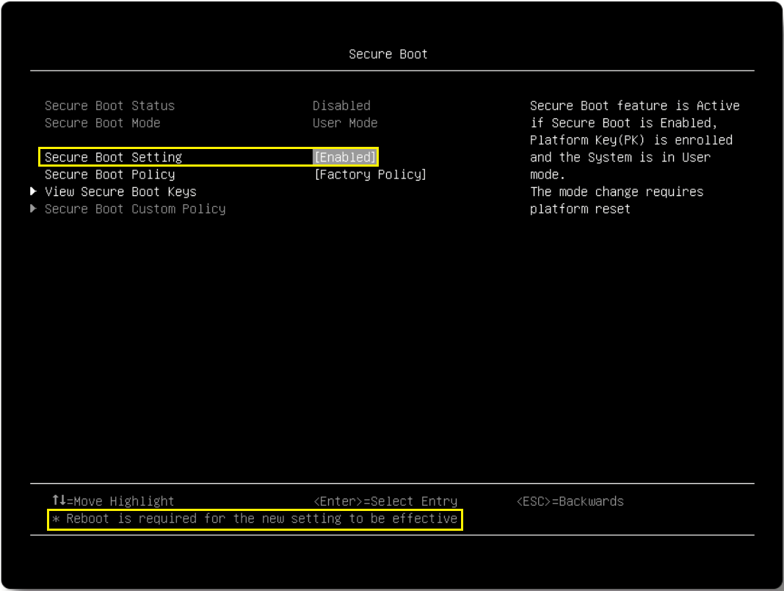Click the arrow beside Secure Boot Custom Policy
The width and height of the screenshot is (784, 591).
tap(34, 209)
